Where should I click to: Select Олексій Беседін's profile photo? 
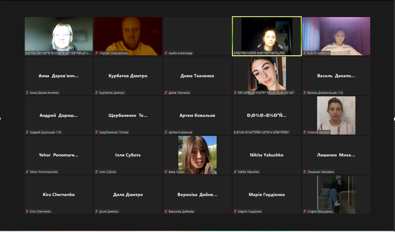click(x=336, y=115)
